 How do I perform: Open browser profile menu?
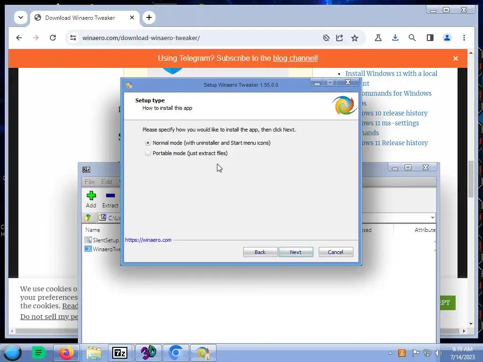coord(447,38)
